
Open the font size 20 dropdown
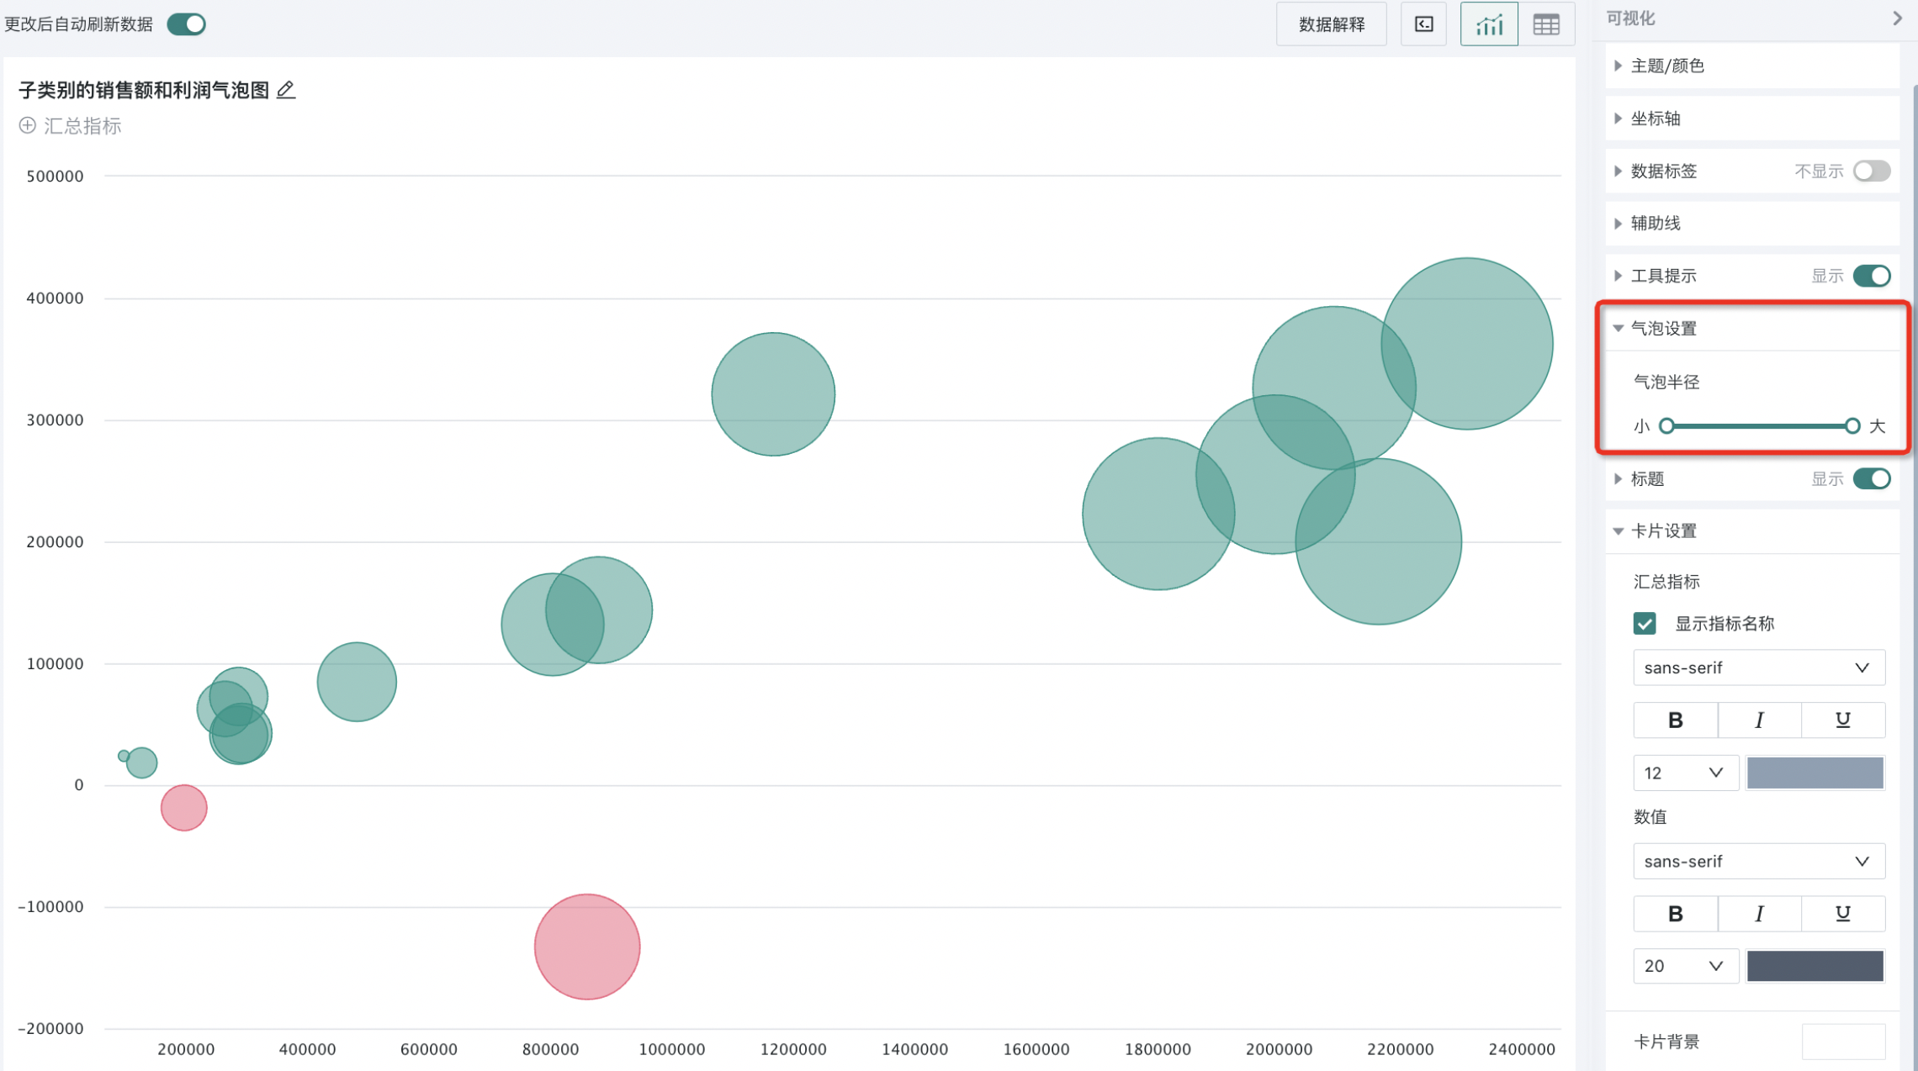1684,967
